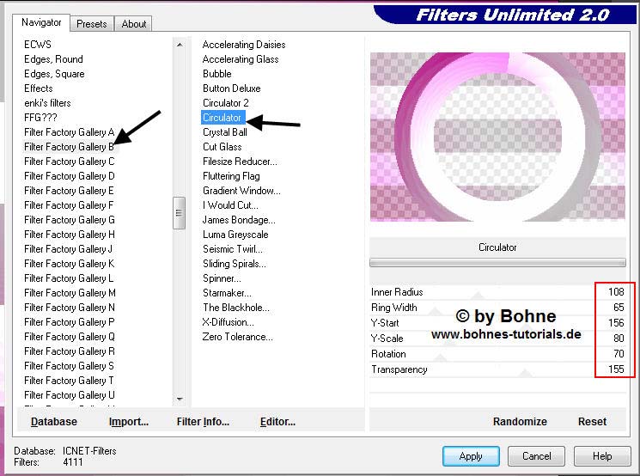Open the About tab

[x=133, y=24]
